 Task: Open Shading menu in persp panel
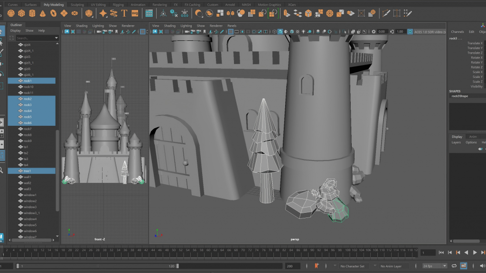(169, 26)
